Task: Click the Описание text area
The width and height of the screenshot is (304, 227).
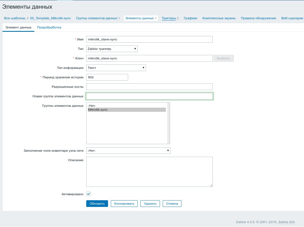Action: pos(149,172)
